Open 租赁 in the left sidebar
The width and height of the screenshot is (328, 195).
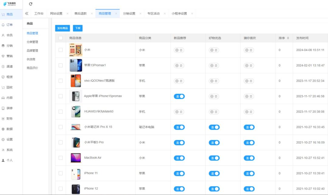(9, 77)
